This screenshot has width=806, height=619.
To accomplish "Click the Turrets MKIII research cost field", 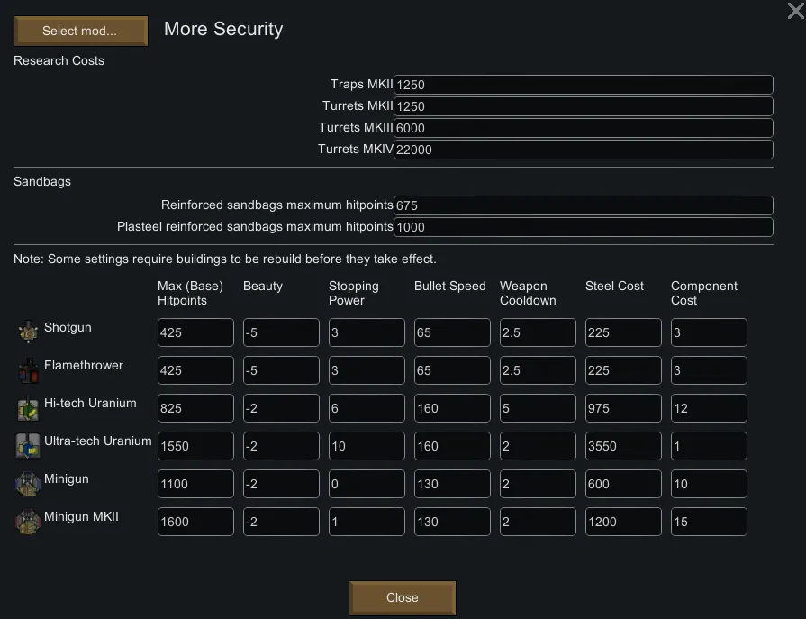I will coord(583,128).
